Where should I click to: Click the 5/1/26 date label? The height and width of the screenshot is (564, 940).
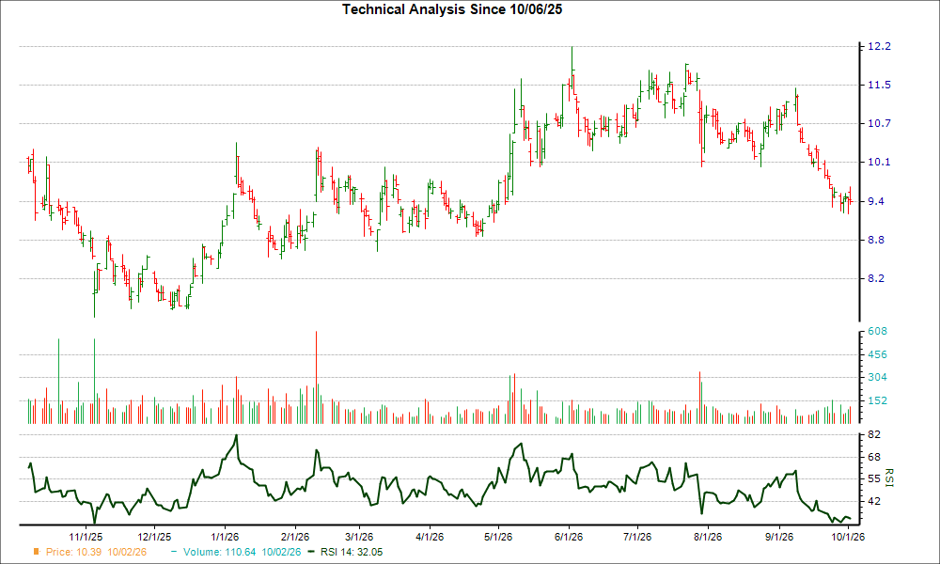point(497,537)
